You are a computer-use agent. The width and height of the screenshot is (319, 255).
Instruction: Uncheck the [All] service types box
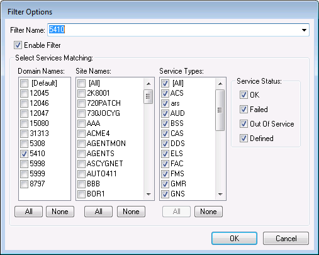click(165, 83)
